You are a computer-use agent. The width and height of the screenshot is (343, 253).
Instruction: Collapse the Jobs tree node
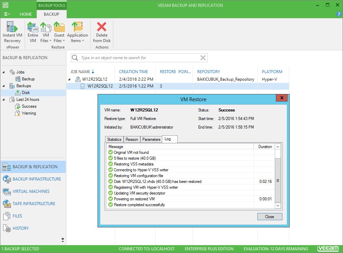point(4,72)
